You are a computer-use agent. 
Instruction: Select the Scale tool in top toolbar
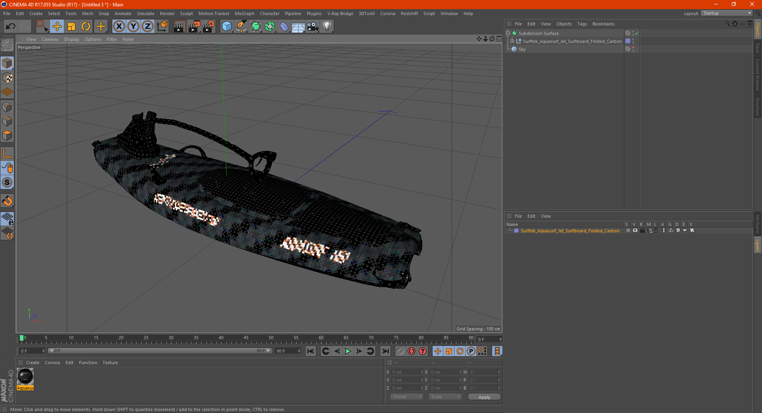click(x=71, y=27)
